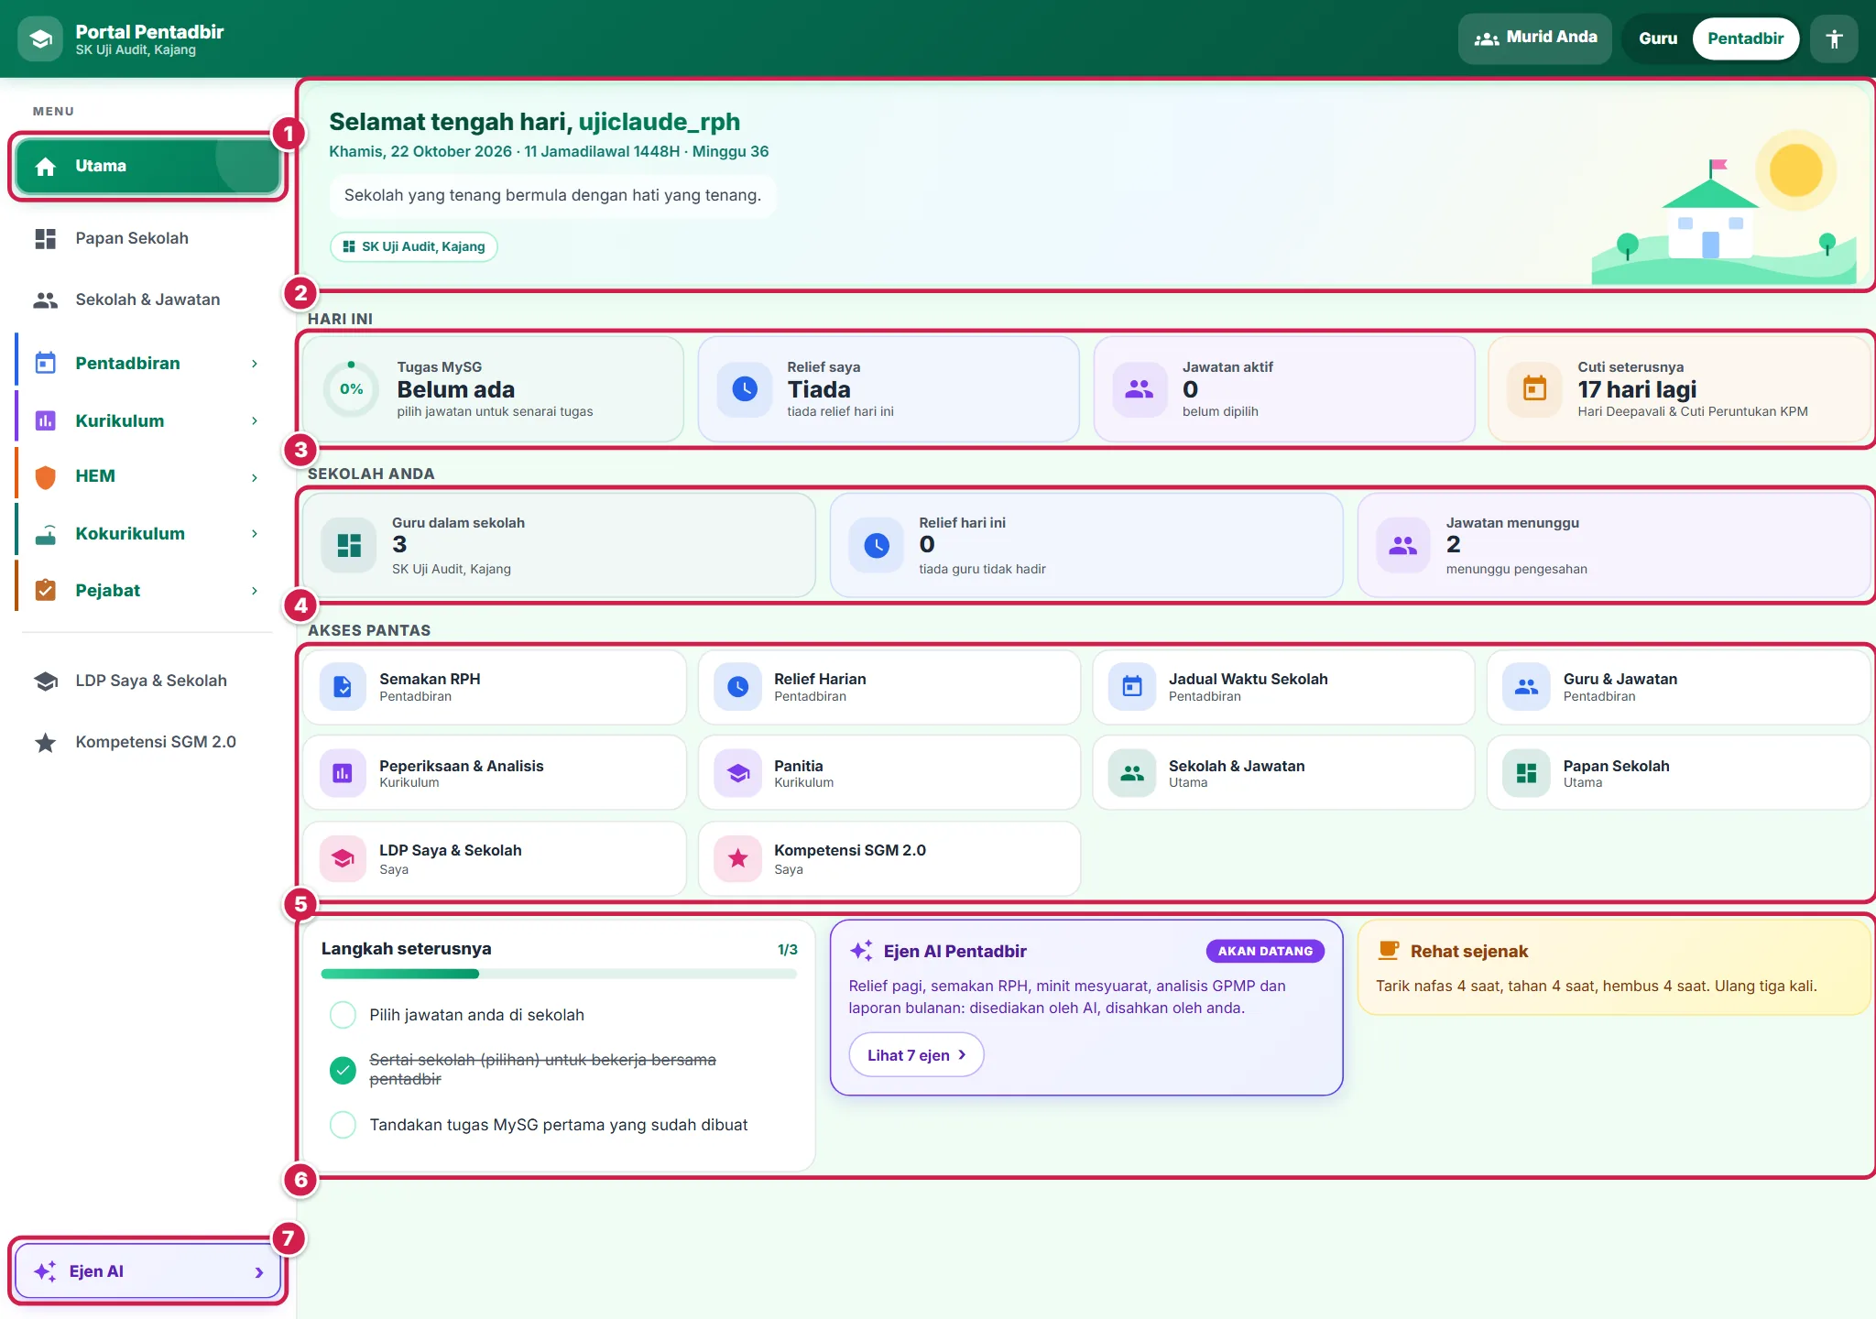Click the Portal Pentadbir graduation cap logo
The height and width of the screenshot is (1319, 1876).
pos(40,38)
